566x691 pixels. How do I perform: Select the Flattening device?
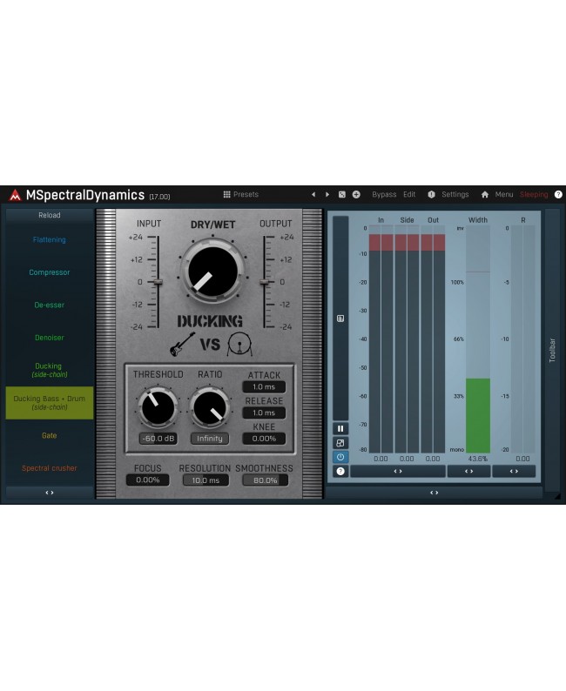[x=50, y=239]
